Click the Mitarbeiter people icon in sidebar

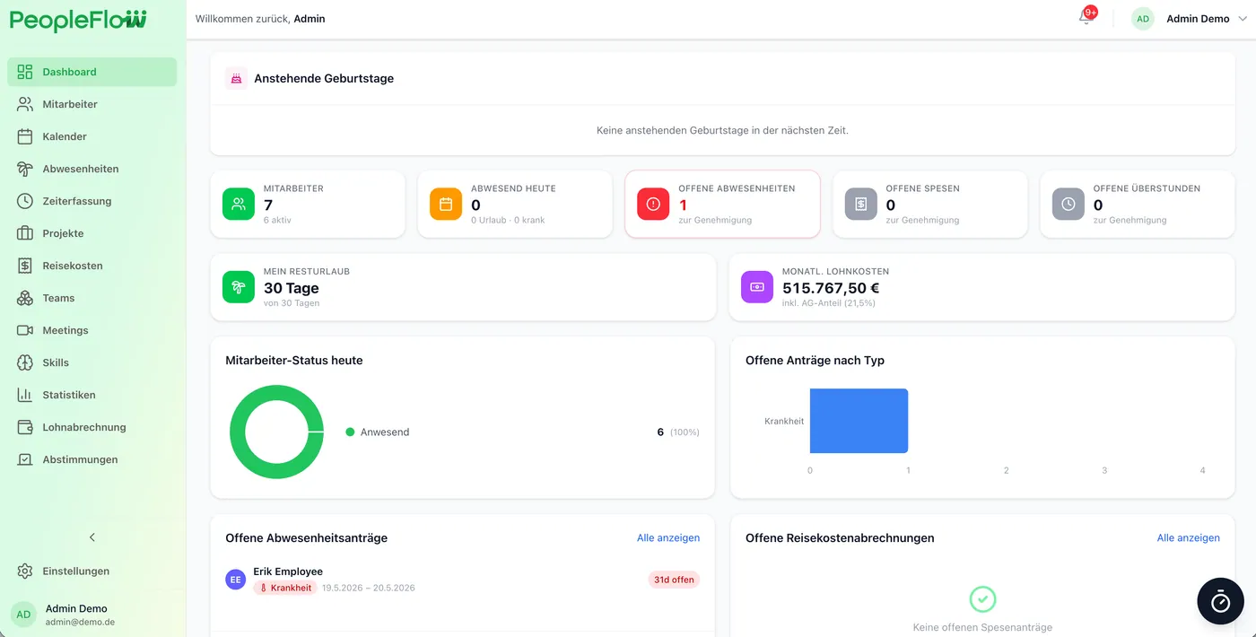point(25,104)
